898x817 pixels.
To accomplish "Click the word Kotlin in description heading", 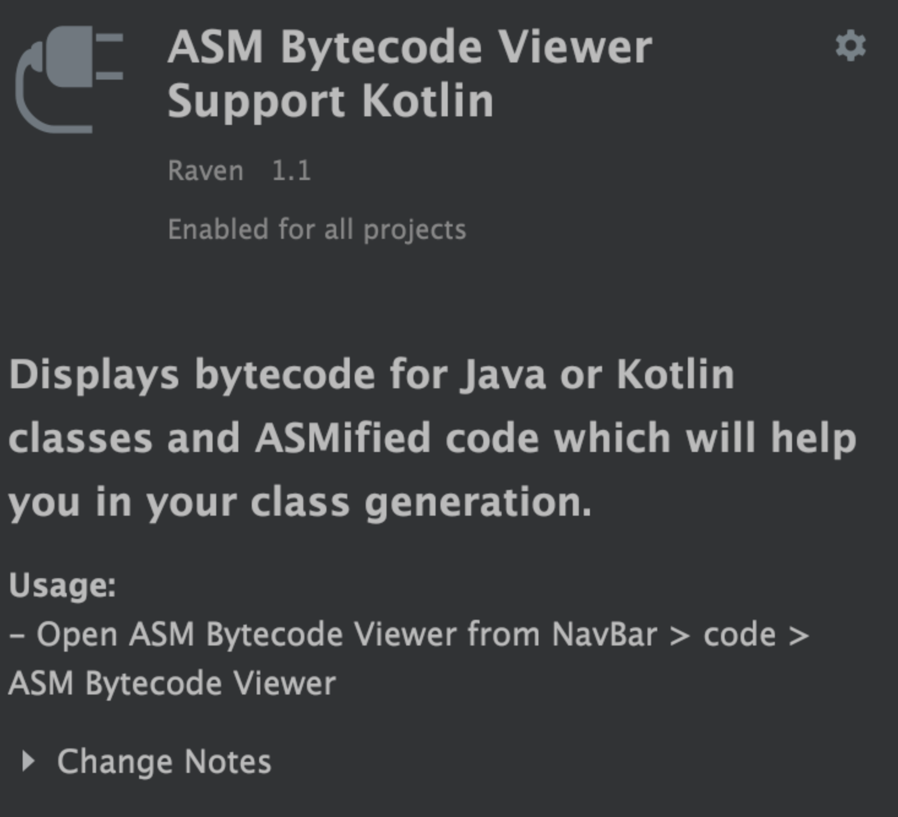I will tap(675, 374).
